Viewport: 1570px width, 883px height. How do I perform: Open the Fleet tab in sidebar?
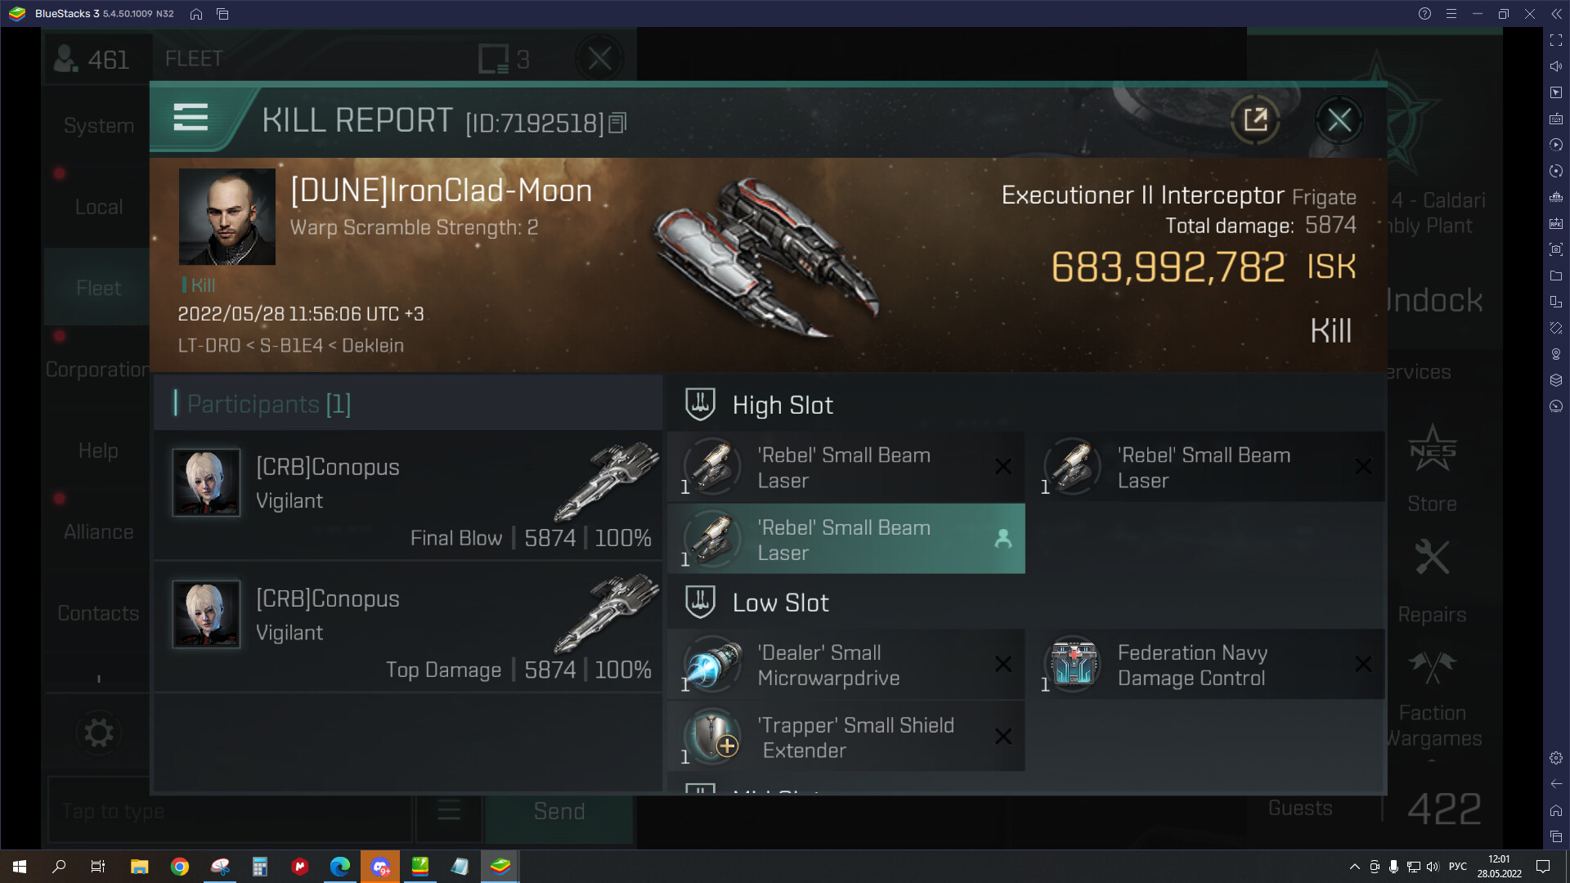click(98, 288)
